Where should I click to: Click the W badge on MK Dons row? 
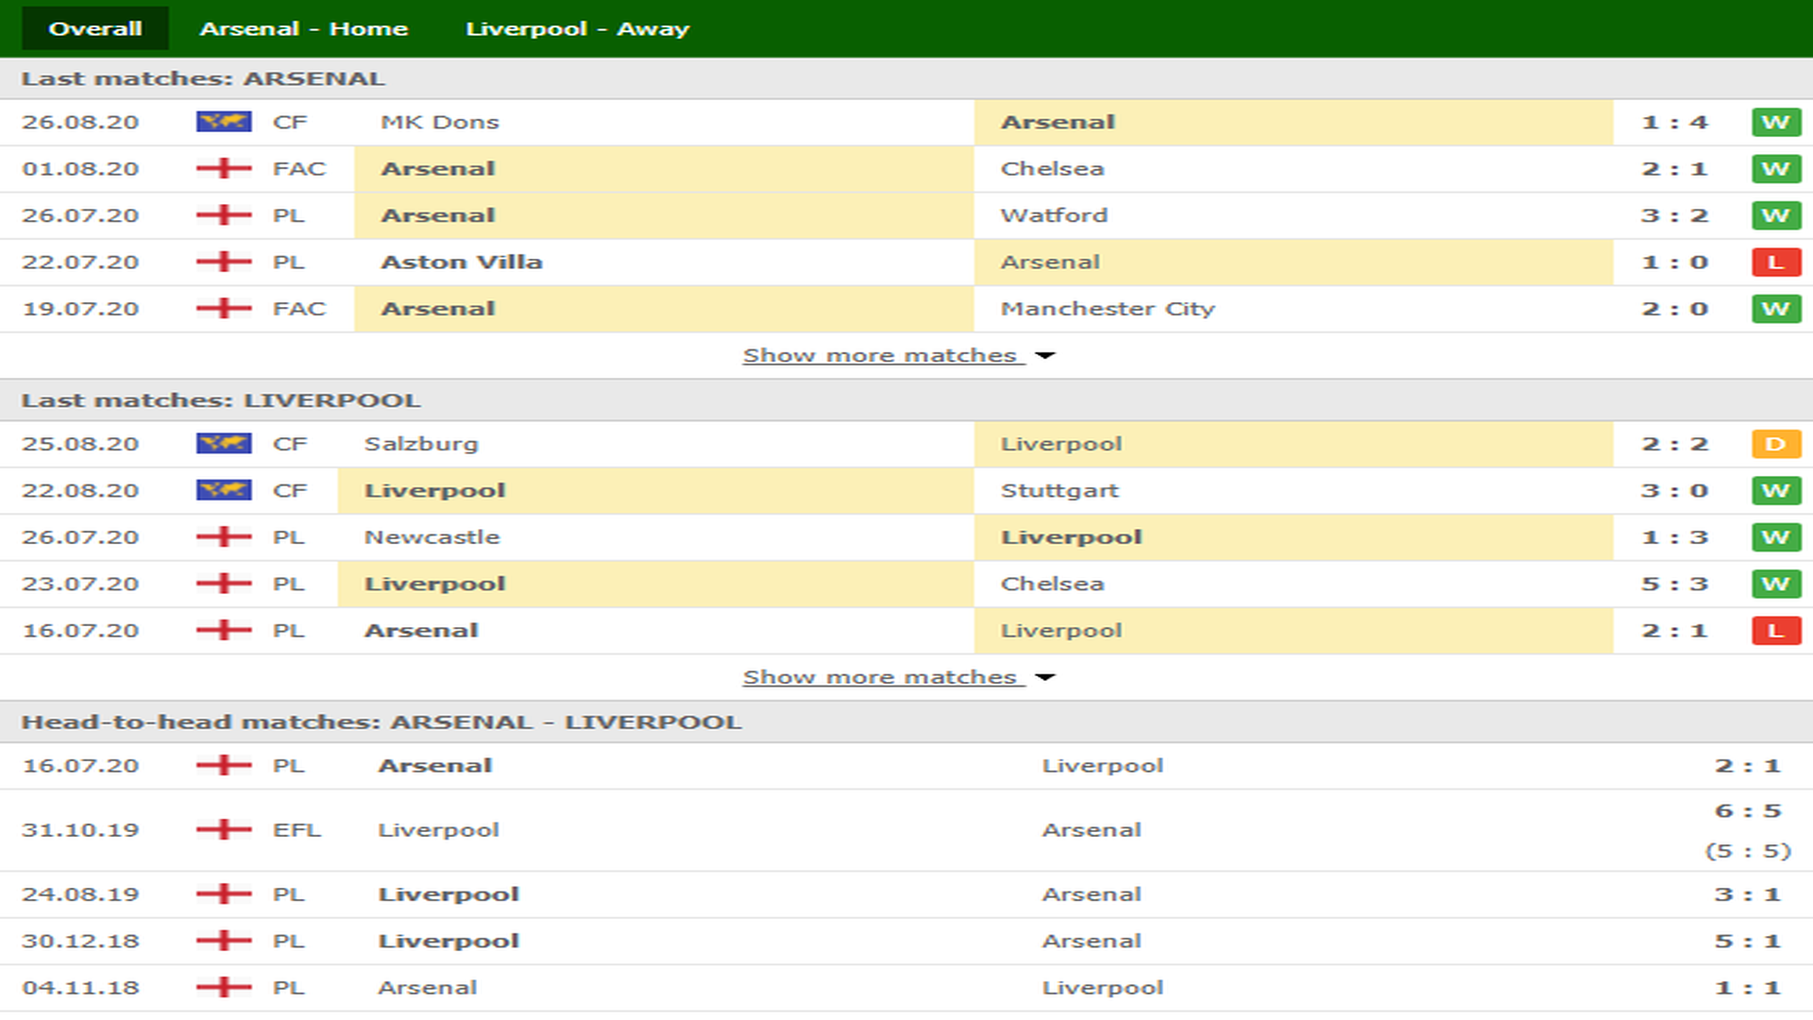pyautogui.click(x=1776, y=122)
